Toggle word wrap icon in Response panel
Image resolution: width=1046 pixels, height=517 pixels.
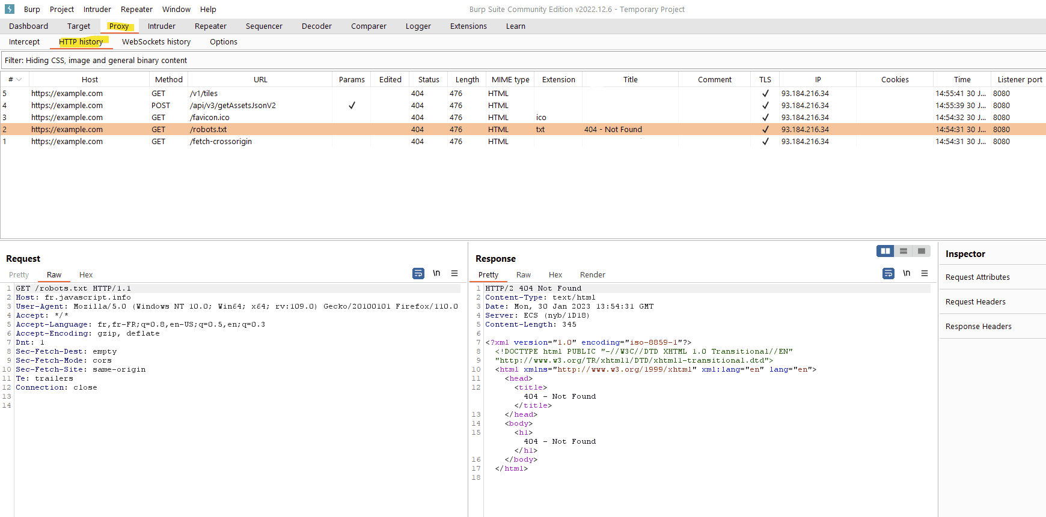point(888,273)
